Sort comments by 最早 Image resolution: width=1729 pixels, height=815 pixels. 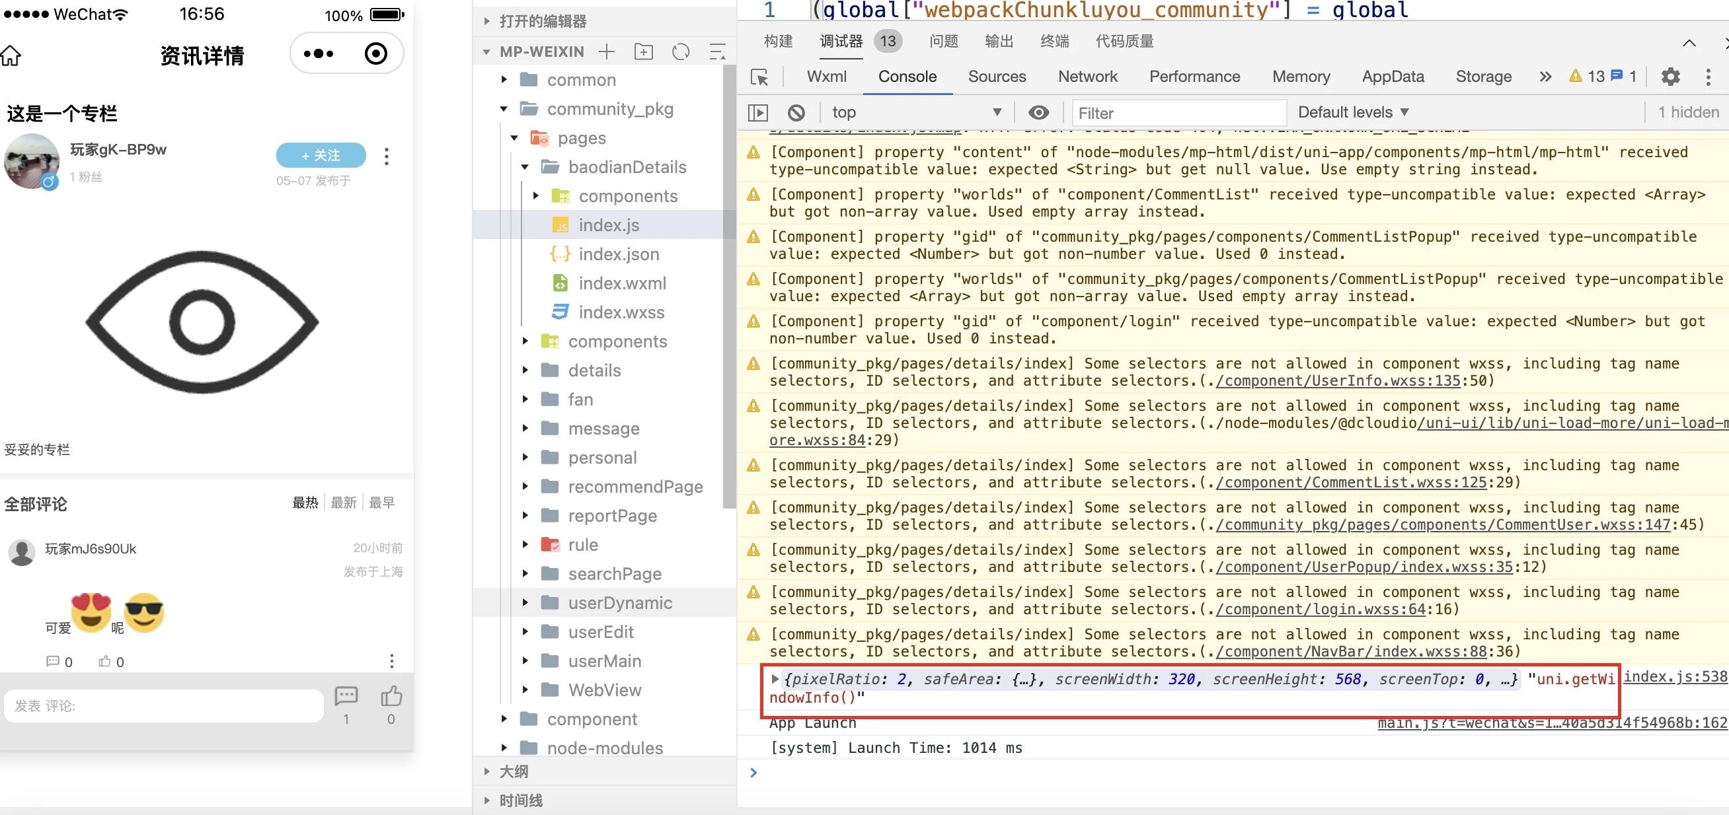[382, 503]
